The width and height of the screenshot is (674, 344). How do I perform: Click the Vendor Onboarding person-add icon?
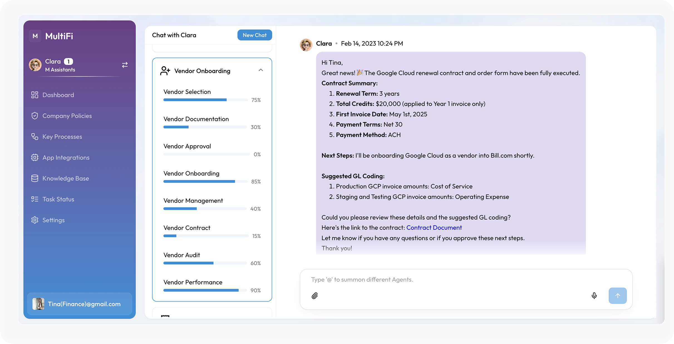165,71
